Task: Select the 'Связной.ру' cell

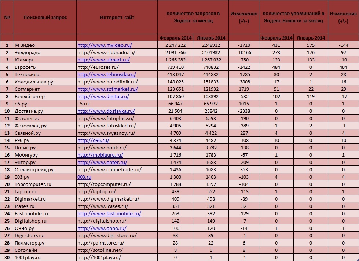Action: 45,133
